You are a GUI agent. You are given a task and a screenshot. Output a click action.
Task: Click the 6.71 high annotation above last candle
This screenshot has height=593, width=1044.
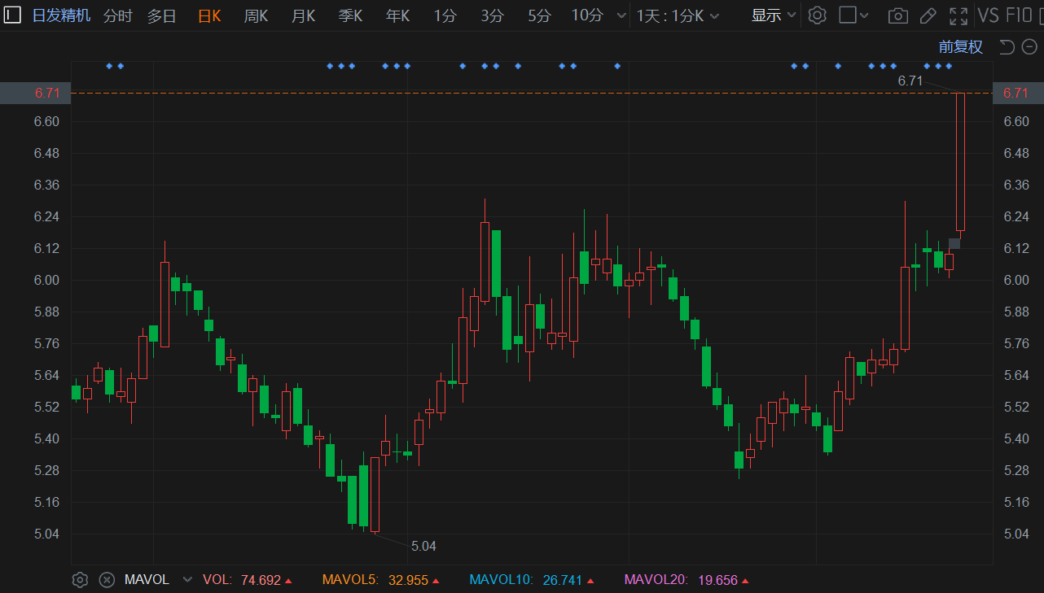910,81
